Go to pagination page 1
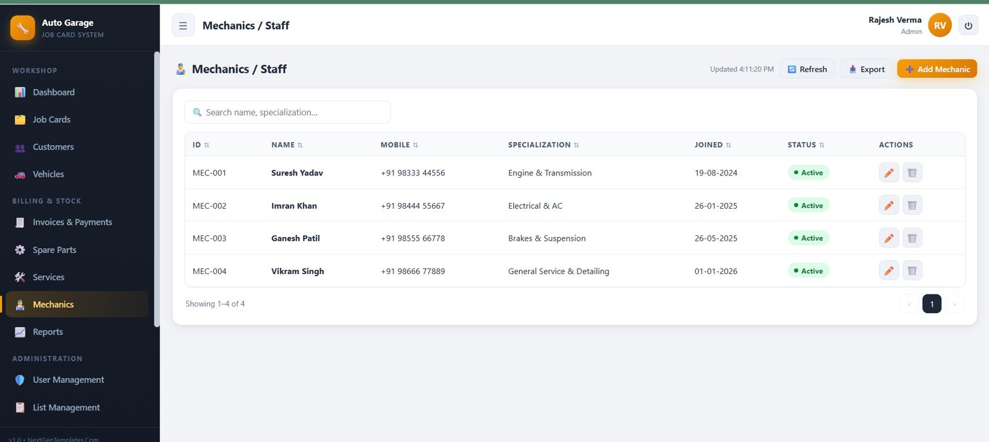Viewport: 989px width, 442px height. (932, 304)
